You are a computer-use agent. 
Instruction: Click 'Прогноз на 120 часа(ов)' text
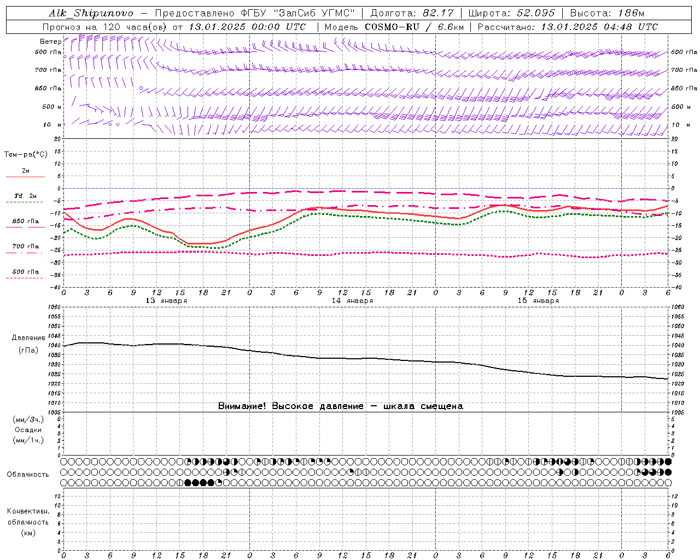105,27
